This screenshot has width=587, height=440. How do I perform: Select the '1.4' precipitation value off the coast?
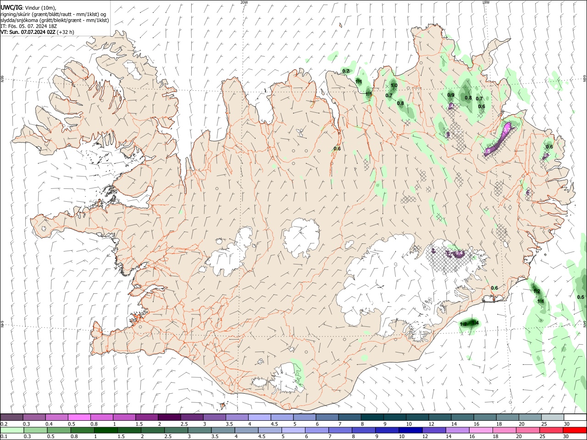pos(475,323)
